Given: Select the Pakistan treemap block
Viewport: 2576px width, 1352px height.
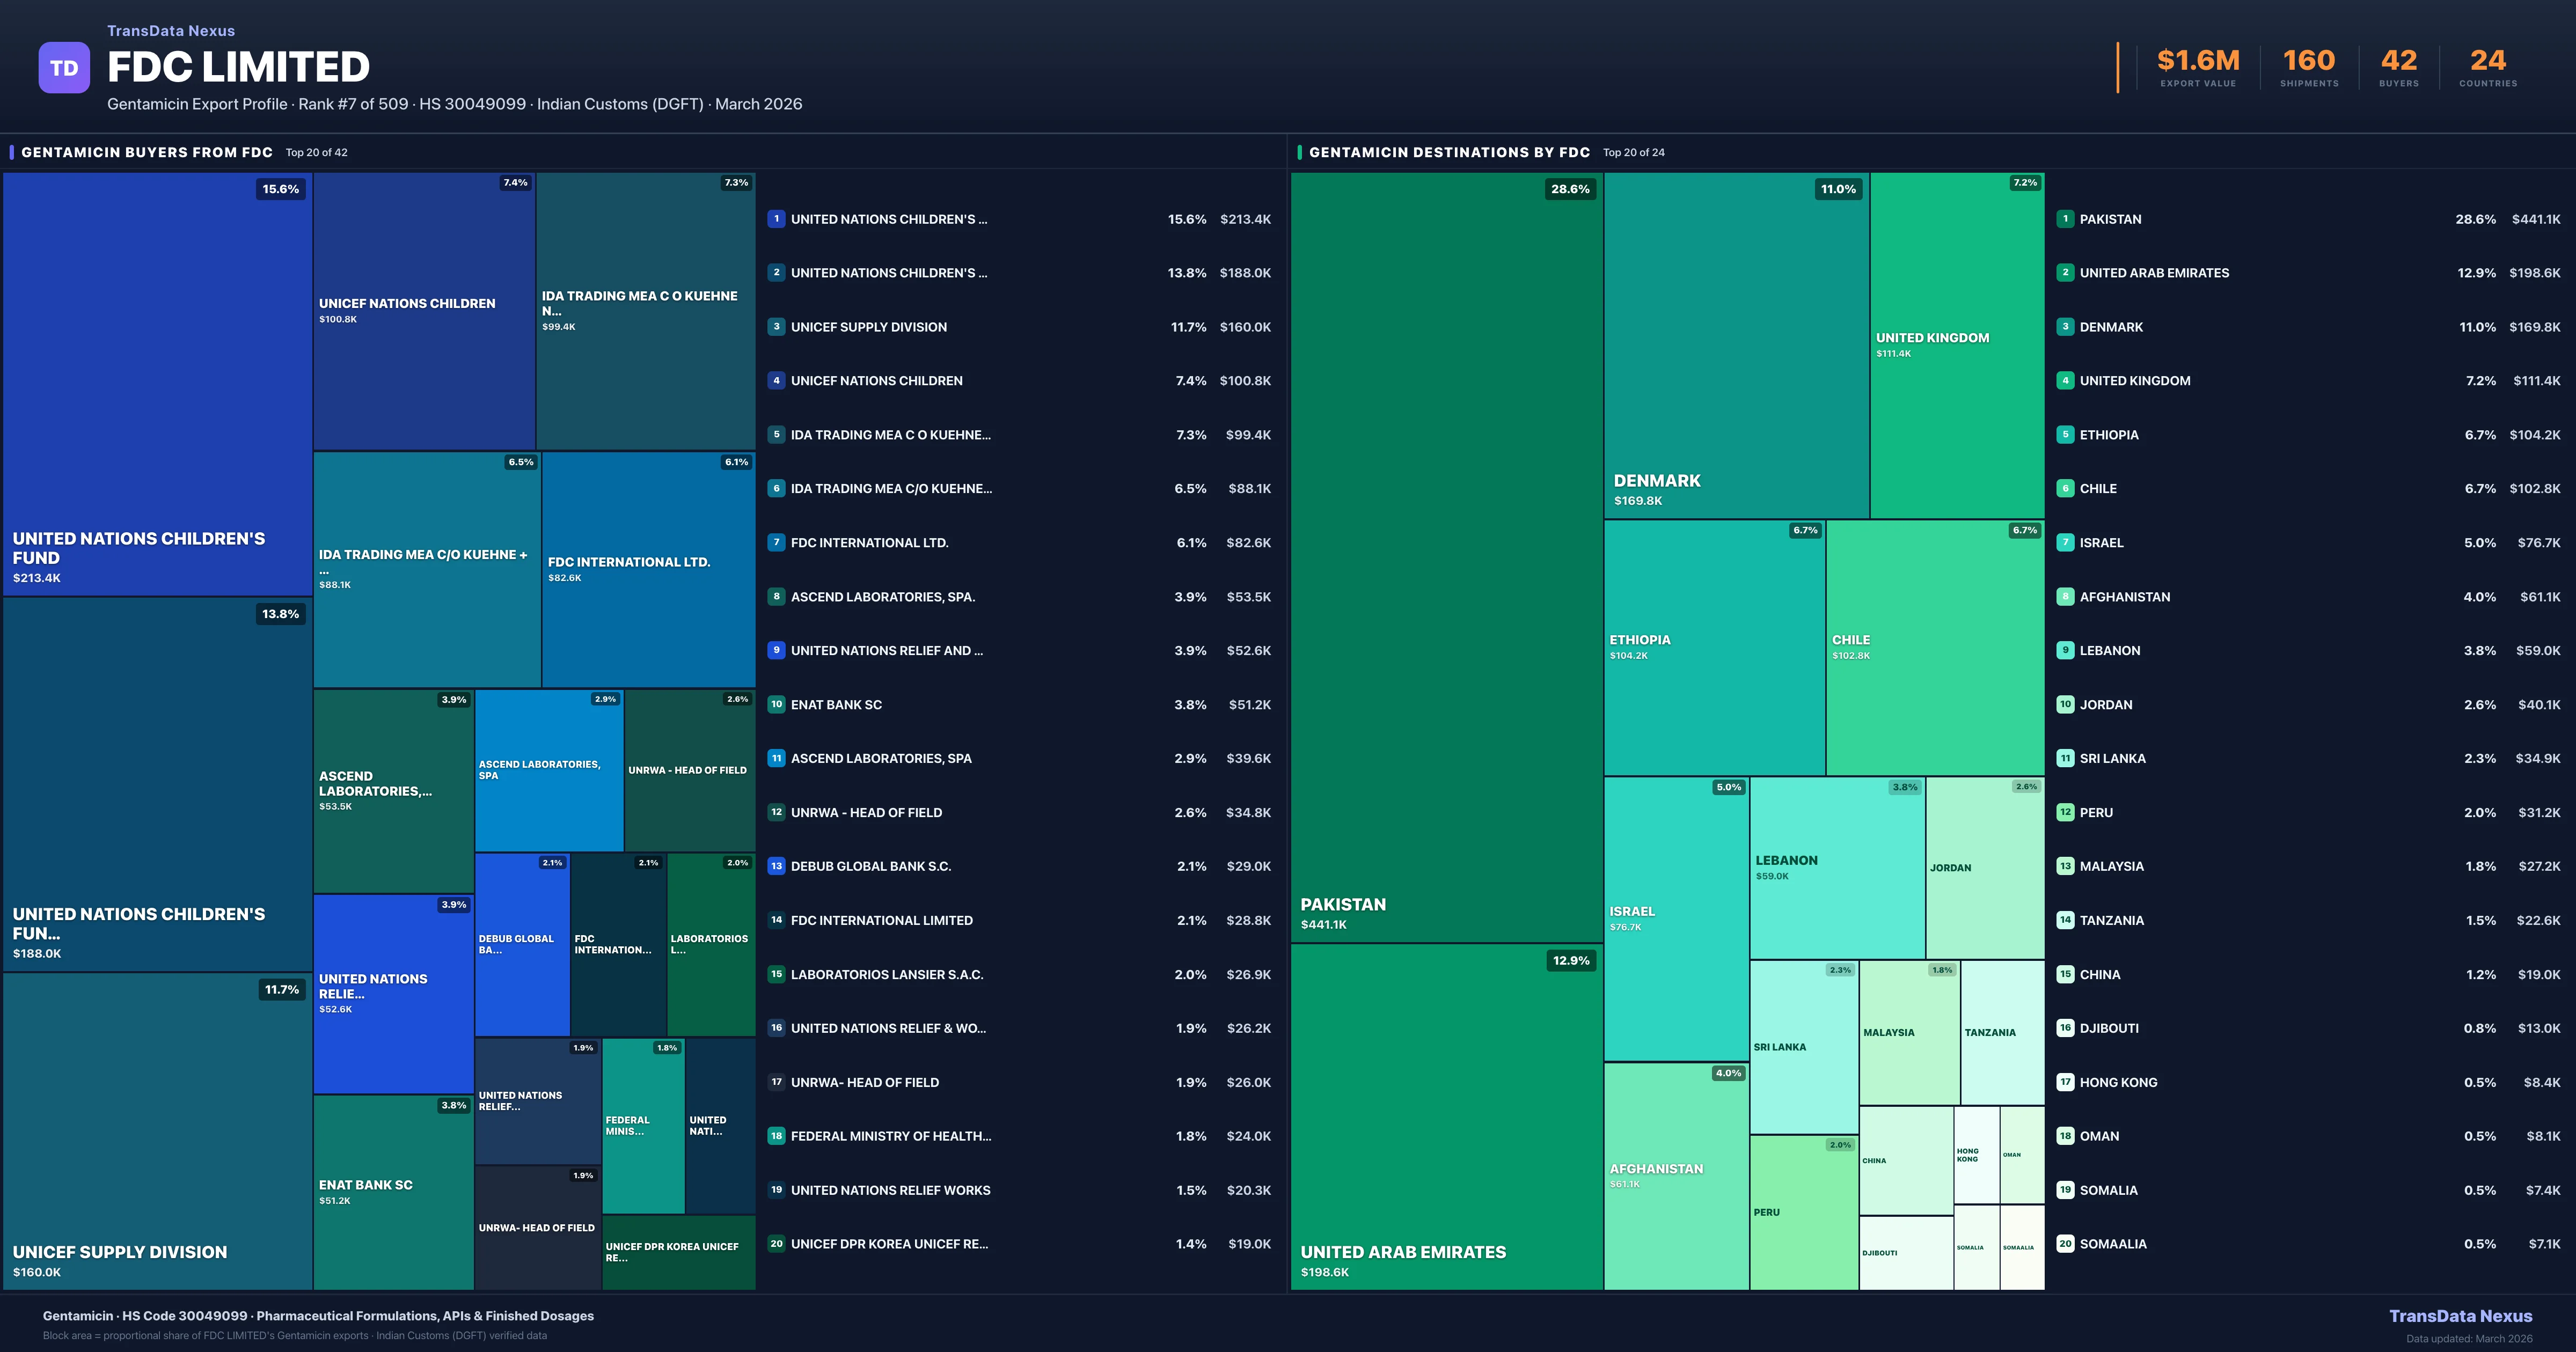Looking at the screenshot, I should (x=1446, y=556).
